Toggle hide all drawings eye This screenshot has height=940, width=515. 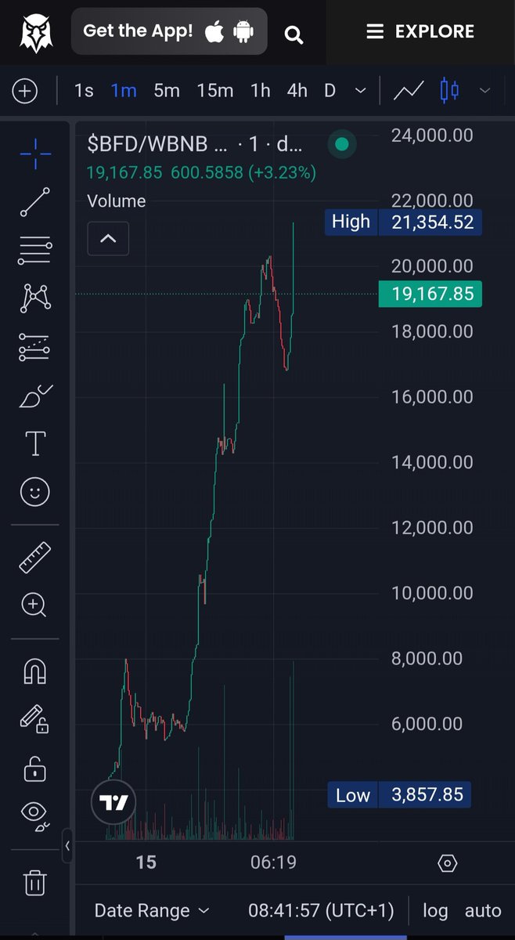coord(35,815)
